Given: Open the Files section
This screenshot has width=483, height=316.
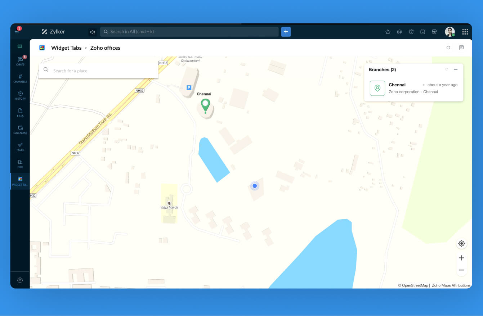Looking at the screenshot, I should pyautogui.click(x=20, y=113).
